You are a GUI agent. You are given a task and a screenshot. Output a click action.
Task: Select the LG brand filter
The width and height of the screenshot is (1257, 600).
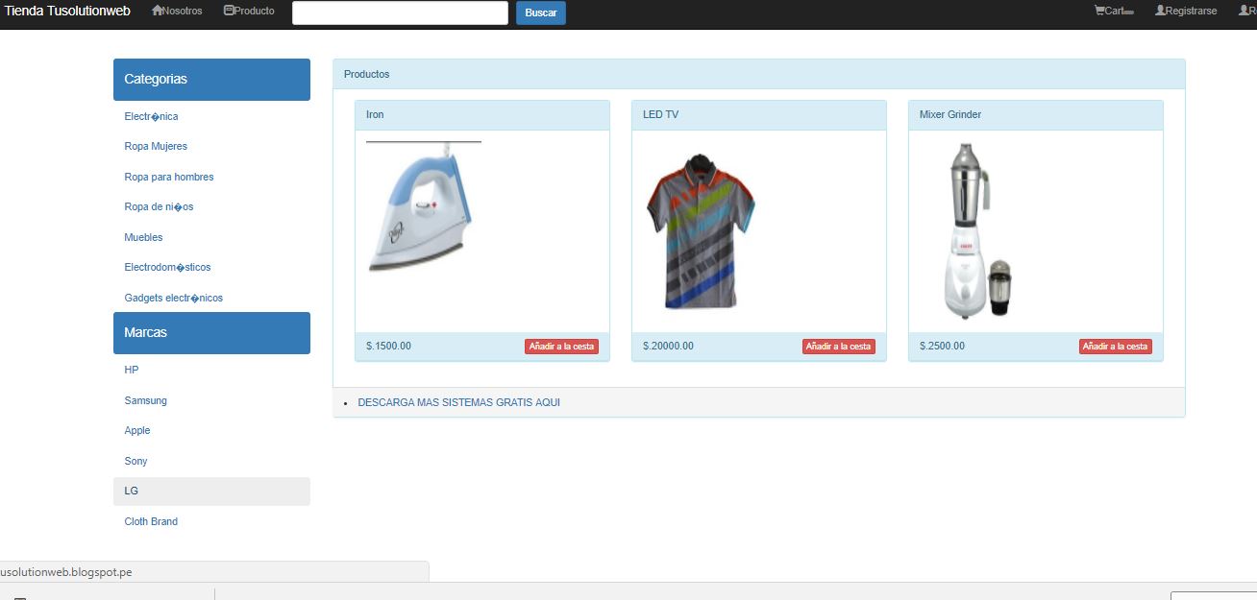pyautogui.click(x=132, y=491)
